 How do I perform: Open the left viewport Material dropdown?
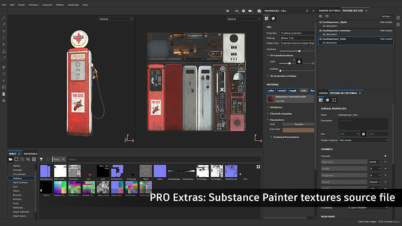click(116, 19)
